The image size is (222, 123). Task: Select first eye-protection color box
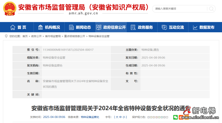pyautogui.click(x=148, y=117)
